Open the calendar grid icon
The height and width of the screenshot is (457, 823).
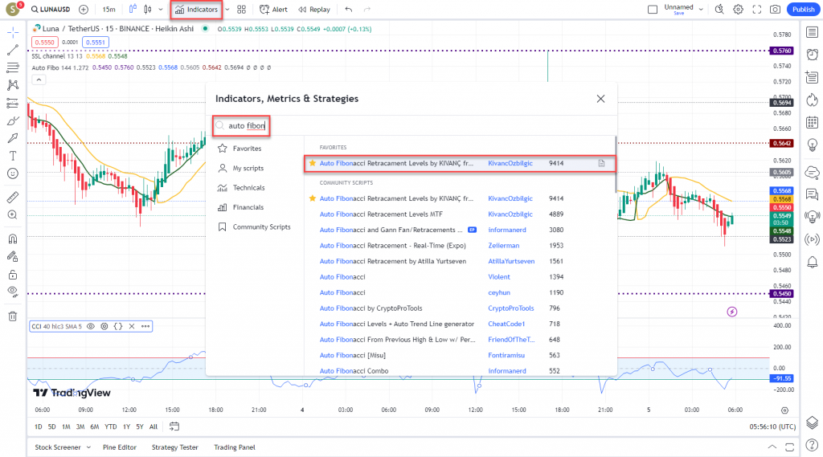pyautogui.click(x=812, y=122)
